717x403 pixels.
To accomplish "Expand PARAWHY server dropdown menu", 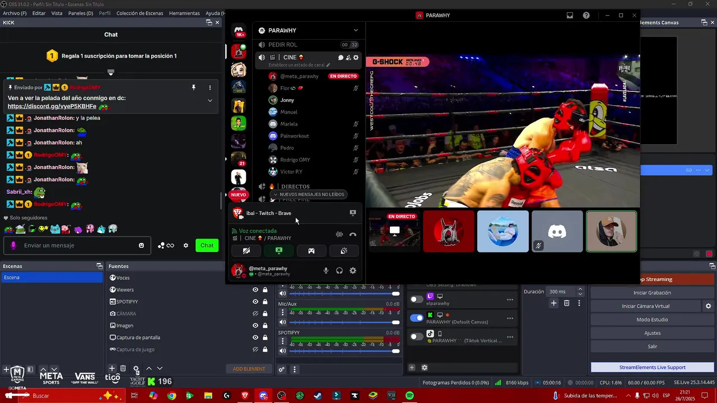I will pyautogui.click(x=355, y=30).
